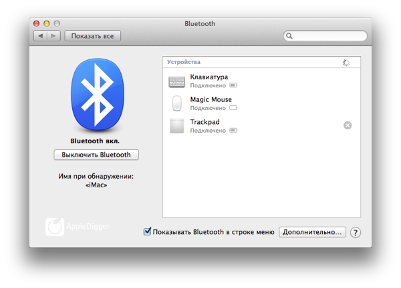Screen dimensions: 401x288
Task: Select the keyboard device icon
Action: (177, 81)
